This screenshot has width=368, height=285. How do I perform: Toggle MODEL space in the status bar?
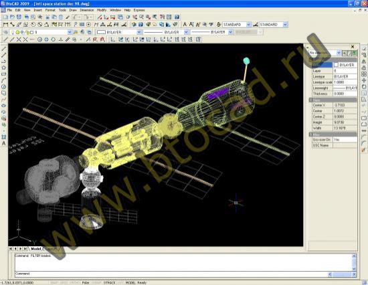[130, 282]
